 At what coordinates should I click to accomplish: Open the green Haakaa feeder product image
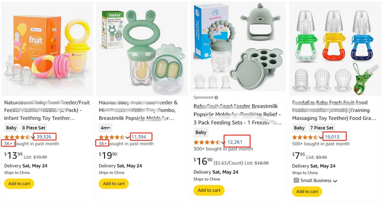point(142,49)
